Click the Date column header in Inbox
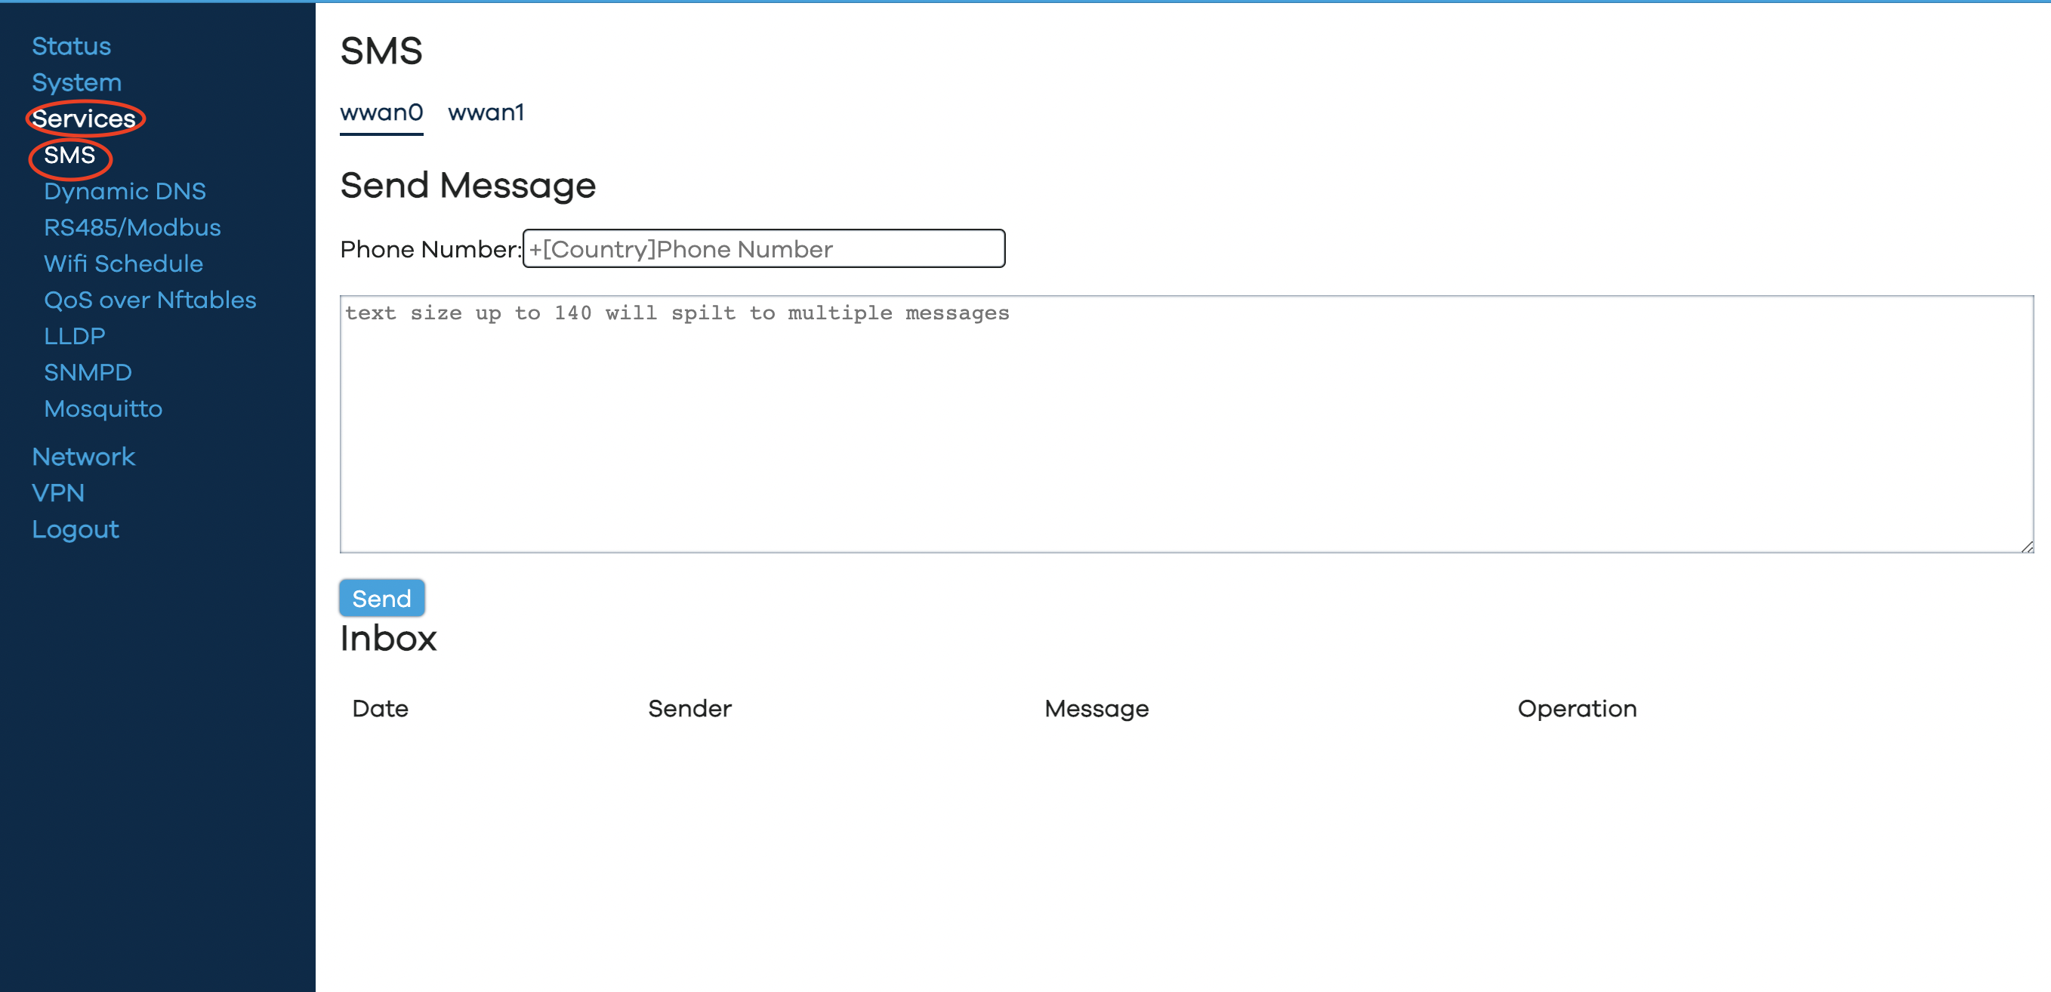Screen dimensions: 2051x992 [380, 709]
